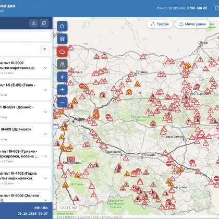Expand the III-5002 road event card
Screen dimensions: 219x219
(x=46, y=68)
